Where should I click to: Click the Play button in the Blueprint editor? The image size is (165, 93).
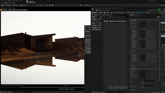(x=148, y=13)
